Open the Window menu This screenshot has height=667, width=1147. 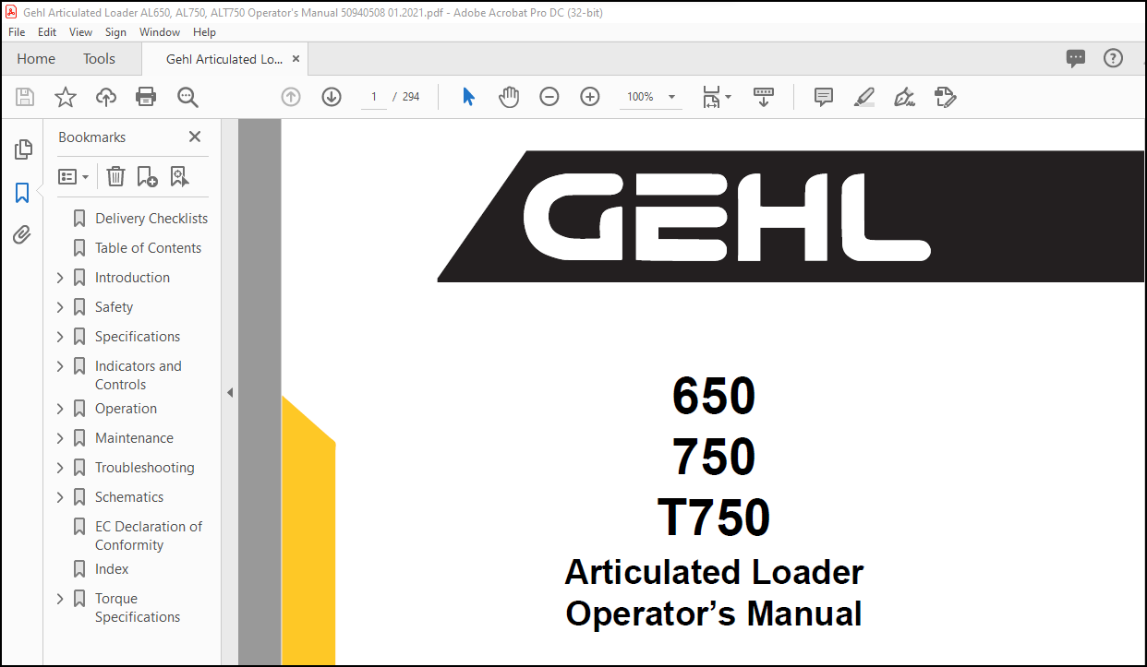point(160,31)
